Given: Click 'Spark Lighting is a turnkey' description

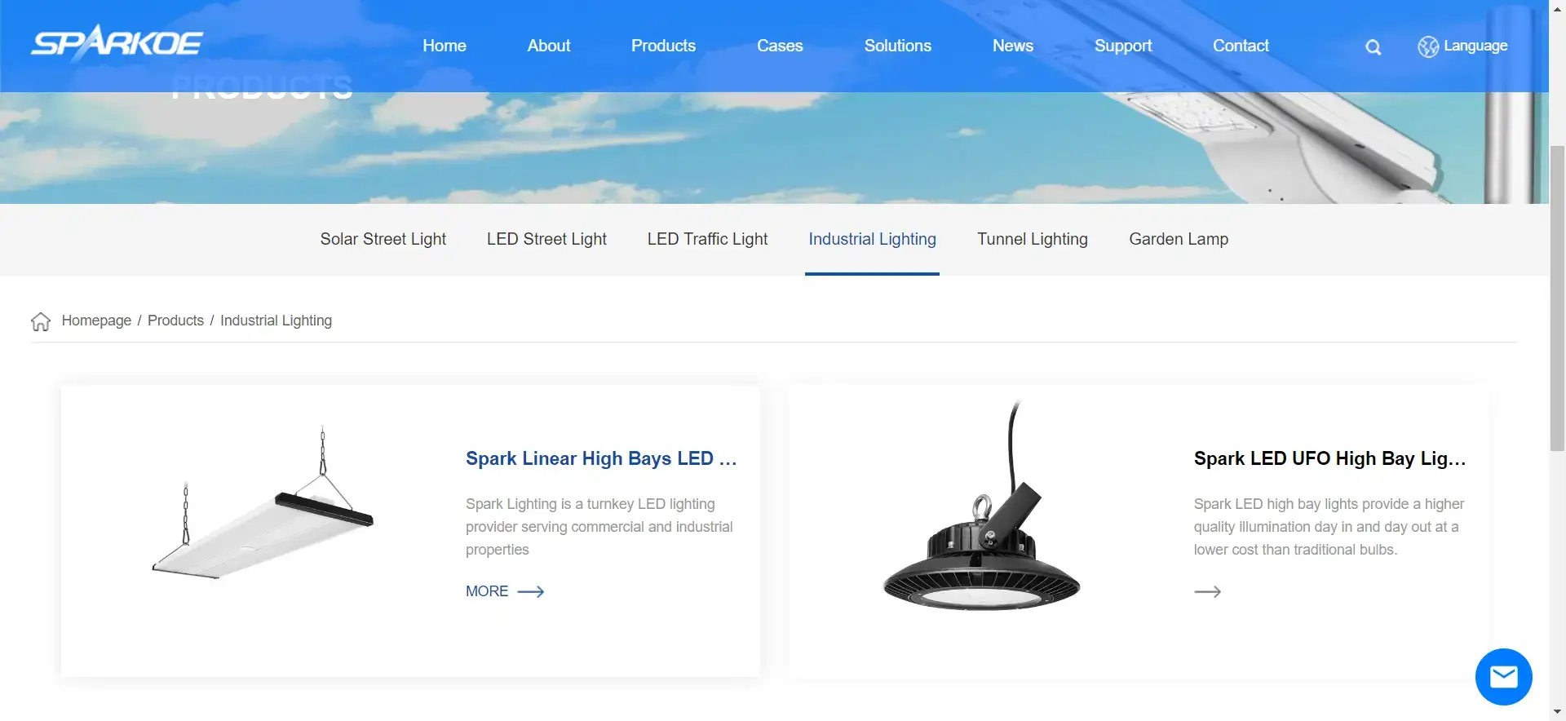Looking at the screenshot, I should coord(599,527).
